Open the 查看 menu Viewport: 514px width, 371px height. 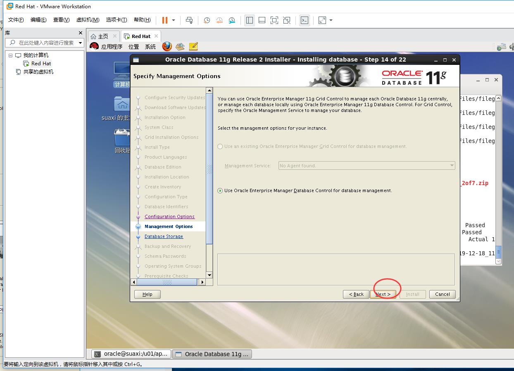(x=61, y=20)
